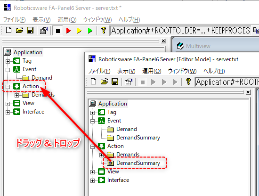This screenshot has height=196, width=259.
Task: Expand View node in back window tree
Action: pos(8,104)
